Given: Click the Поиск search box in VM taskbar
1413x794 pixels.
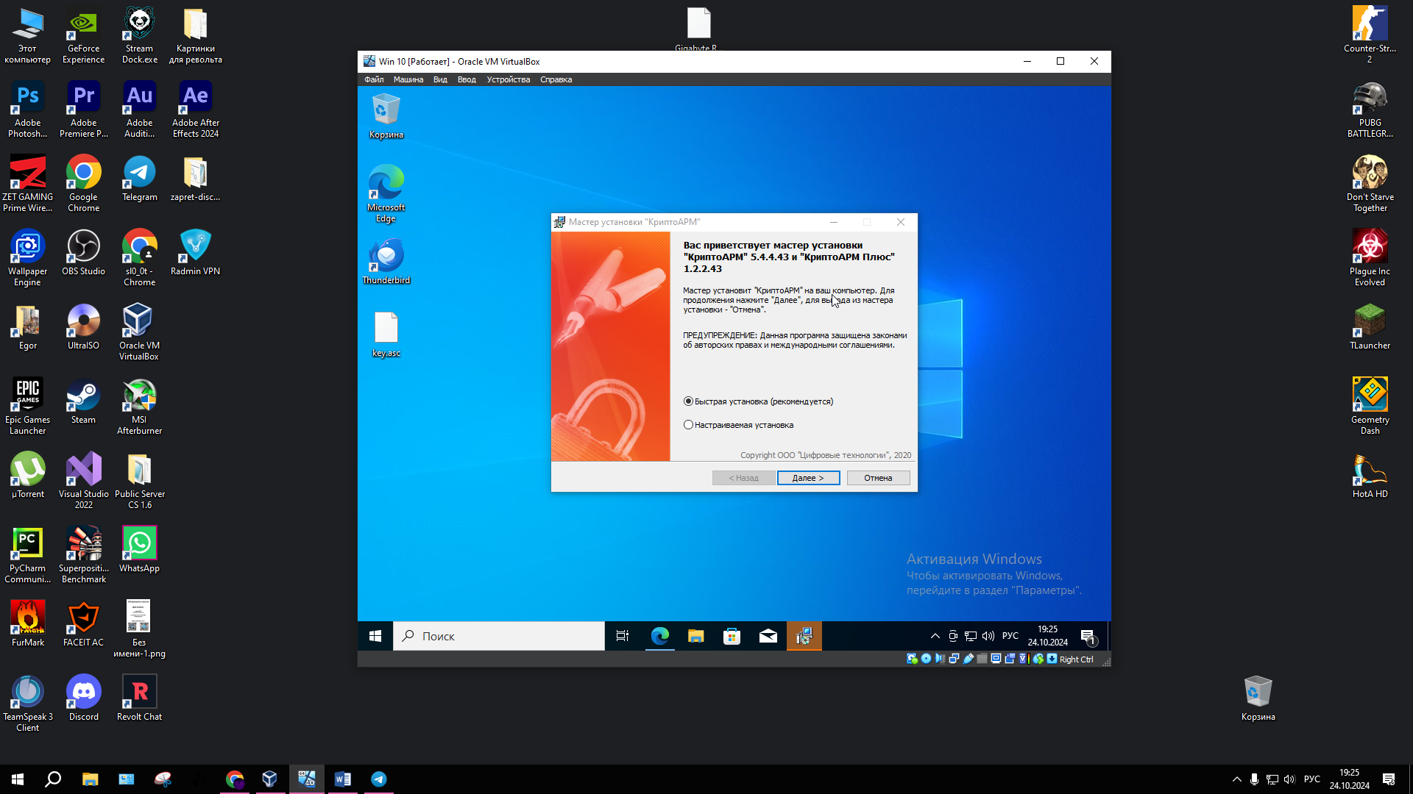Looking at the screenshot, I should (499, 636).
